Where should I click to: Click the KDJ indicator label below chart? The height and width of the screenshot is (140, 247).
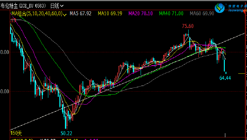[16, 139]
